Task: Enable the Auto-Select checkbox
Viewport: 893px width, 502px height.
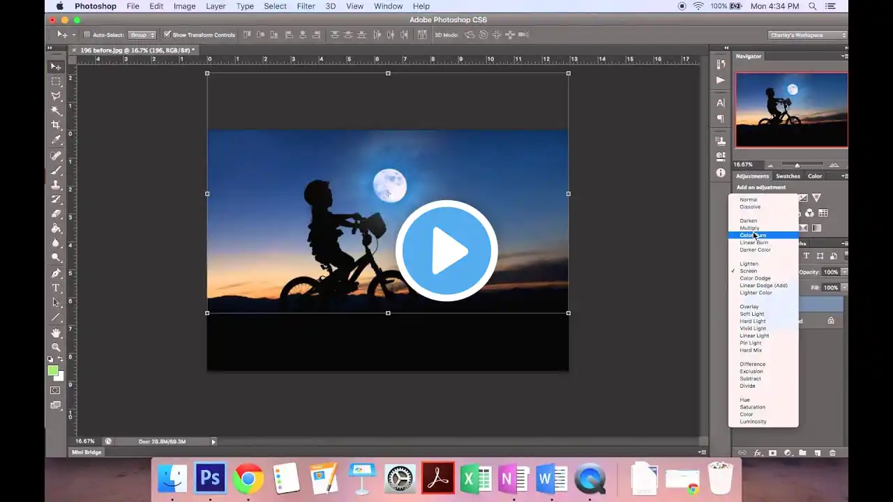Action: tap(88, 34)
